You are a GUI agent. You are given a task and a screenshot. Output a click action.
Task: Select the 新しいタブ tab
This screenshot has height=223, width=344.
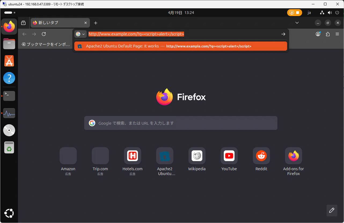click(60, 23)
